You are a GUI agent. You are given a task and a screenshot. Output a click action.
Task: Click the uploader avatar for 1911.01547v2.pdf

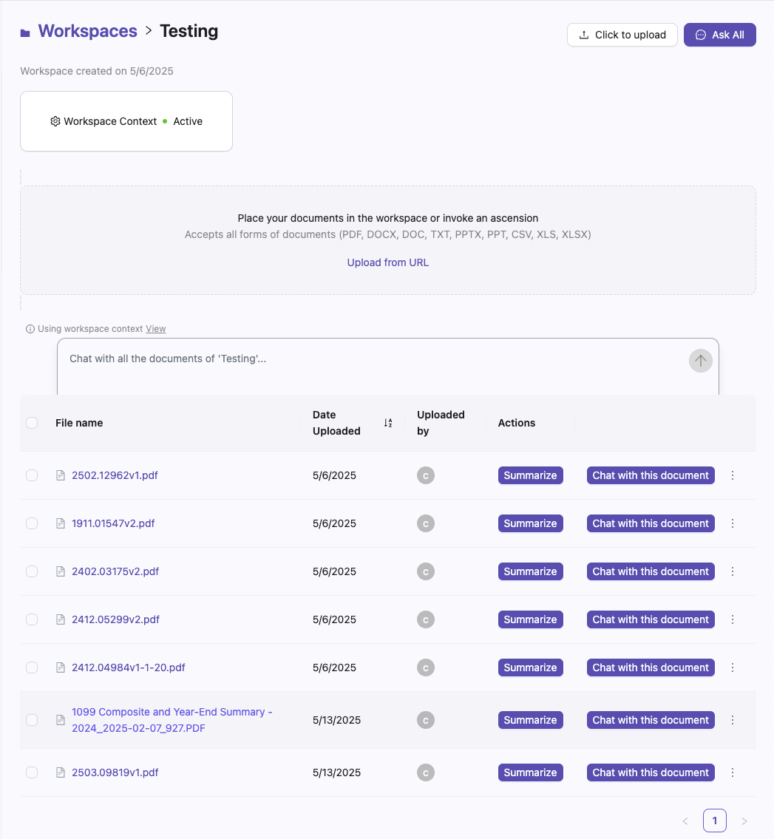425,523
